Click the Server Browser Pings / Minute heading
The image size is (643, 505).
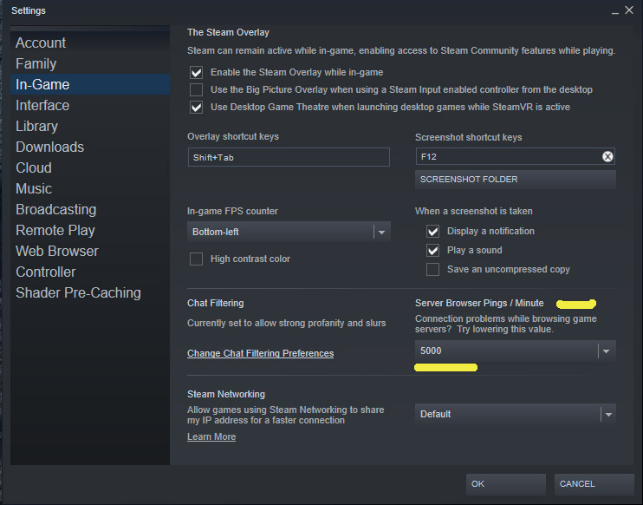point(479,303)
